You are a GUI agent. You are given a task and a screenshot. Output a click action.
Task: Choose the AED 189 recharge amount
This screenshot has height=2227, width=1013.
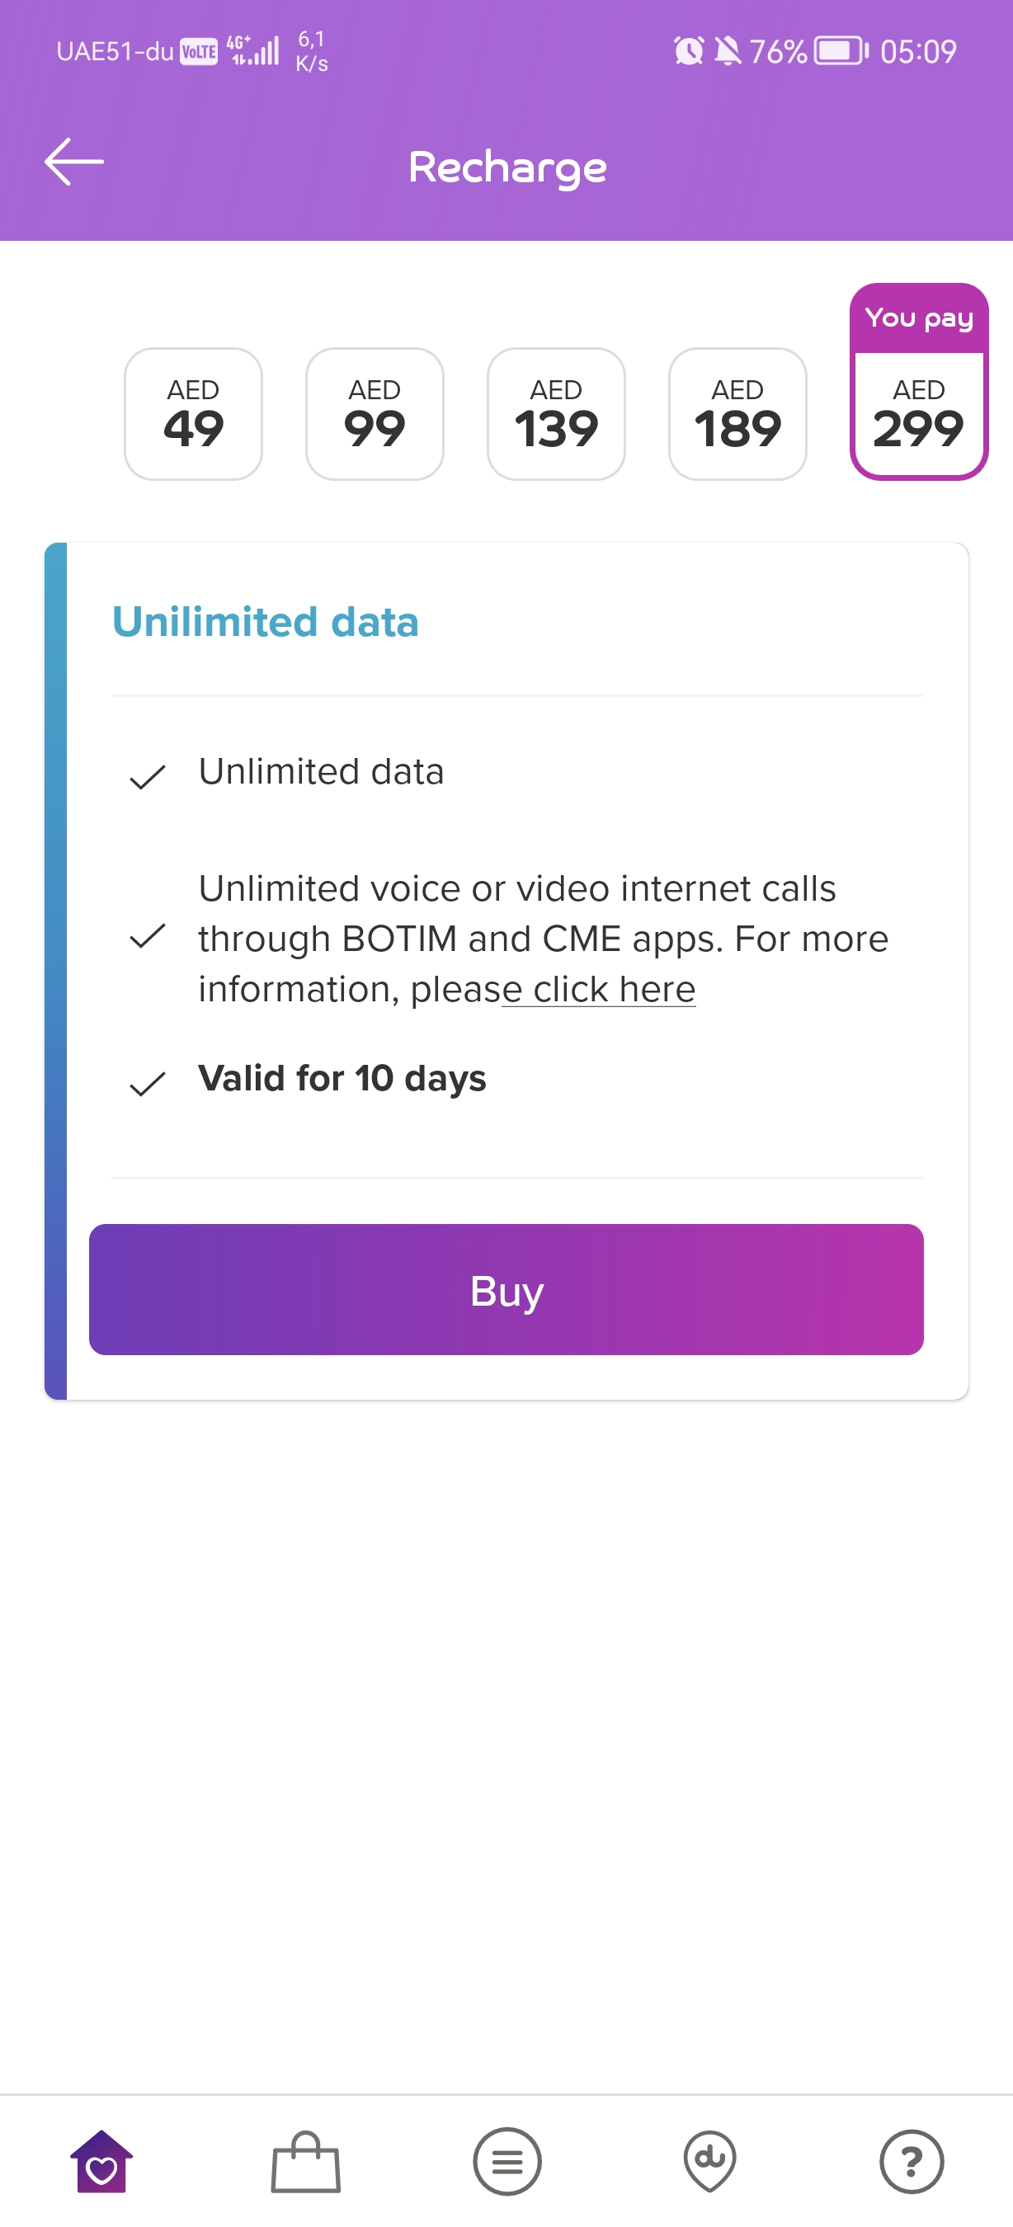tap(738, 414)
